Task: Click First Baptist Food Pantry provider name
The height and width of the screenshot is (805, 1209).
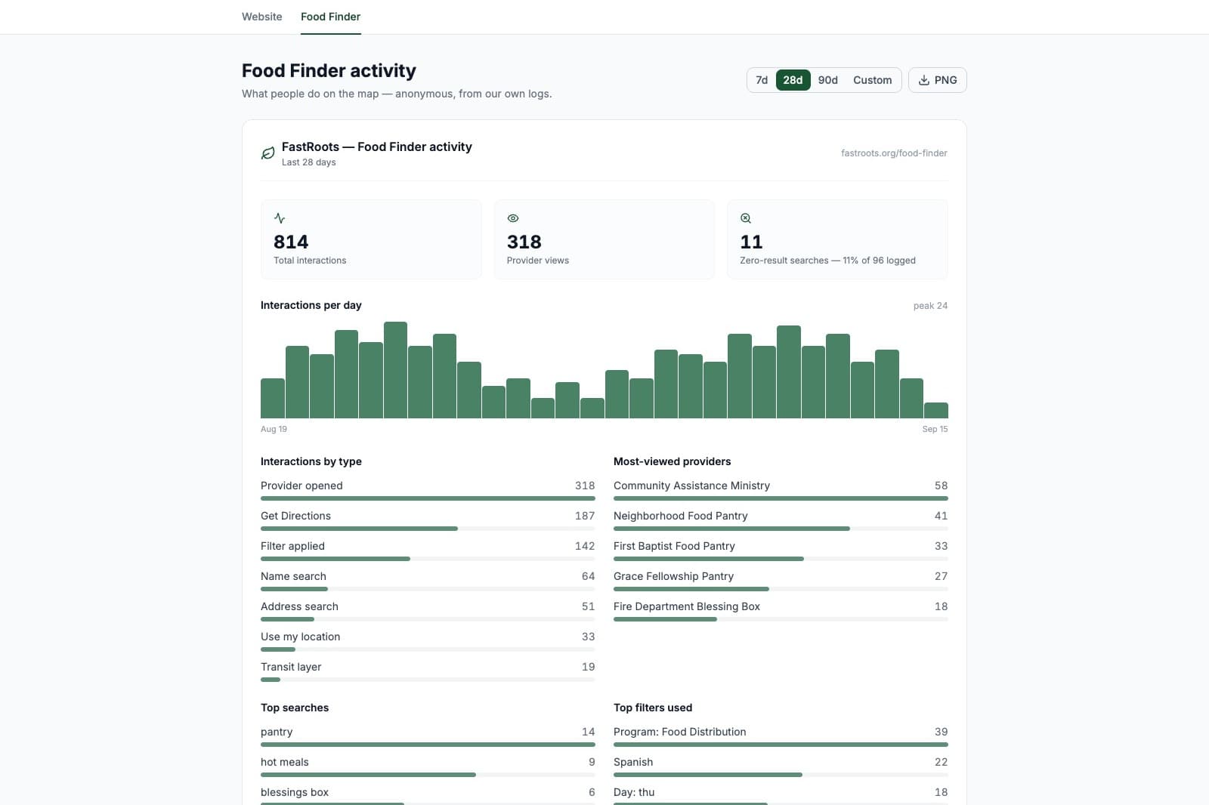Action: (x=674, y=546)
